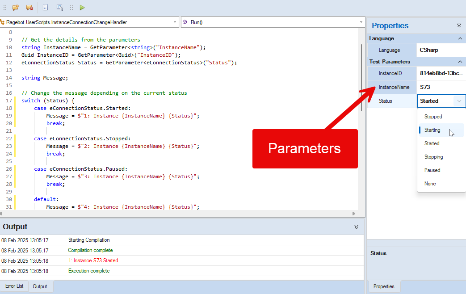This screenshot has width=466, height=294.
Task: Click the InstanceName value field S73
Action: click(440, 87)
